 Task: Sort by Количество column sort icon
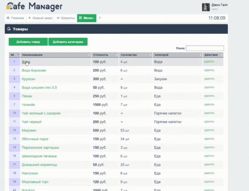point(150,55)
